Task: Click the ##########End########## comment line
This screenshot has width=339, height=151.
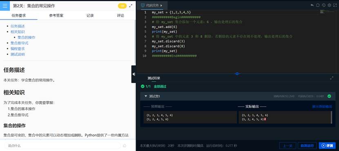Action: pyautogui.click(x=174, y=56)
